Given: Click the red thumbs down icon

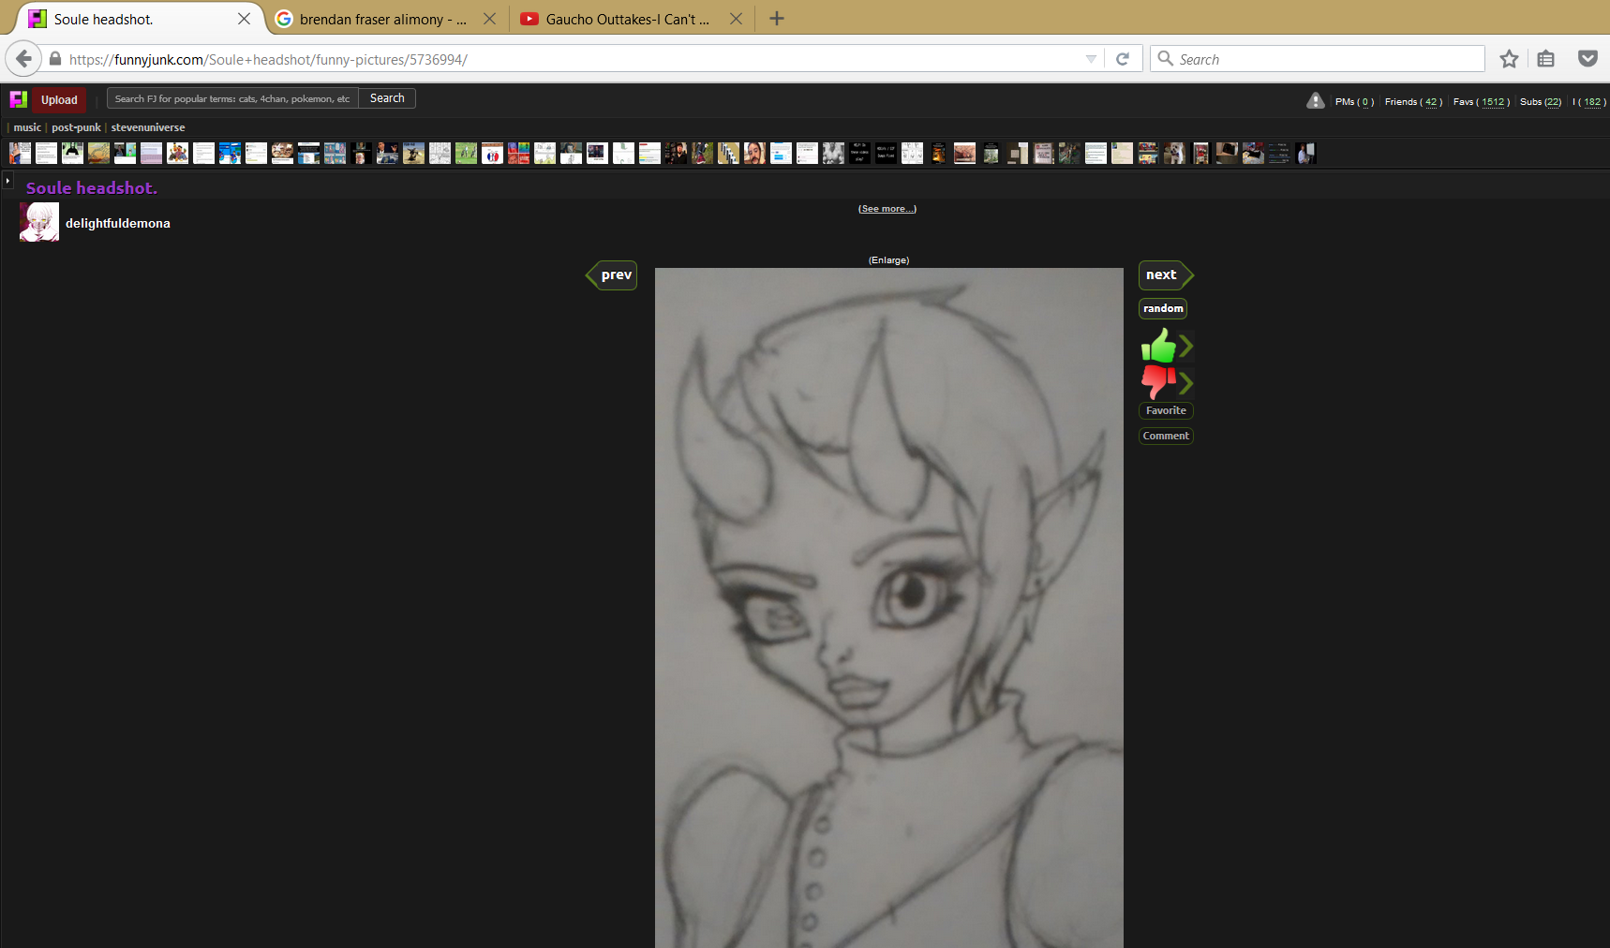Looking at the screenshot, I should 1158,382.
